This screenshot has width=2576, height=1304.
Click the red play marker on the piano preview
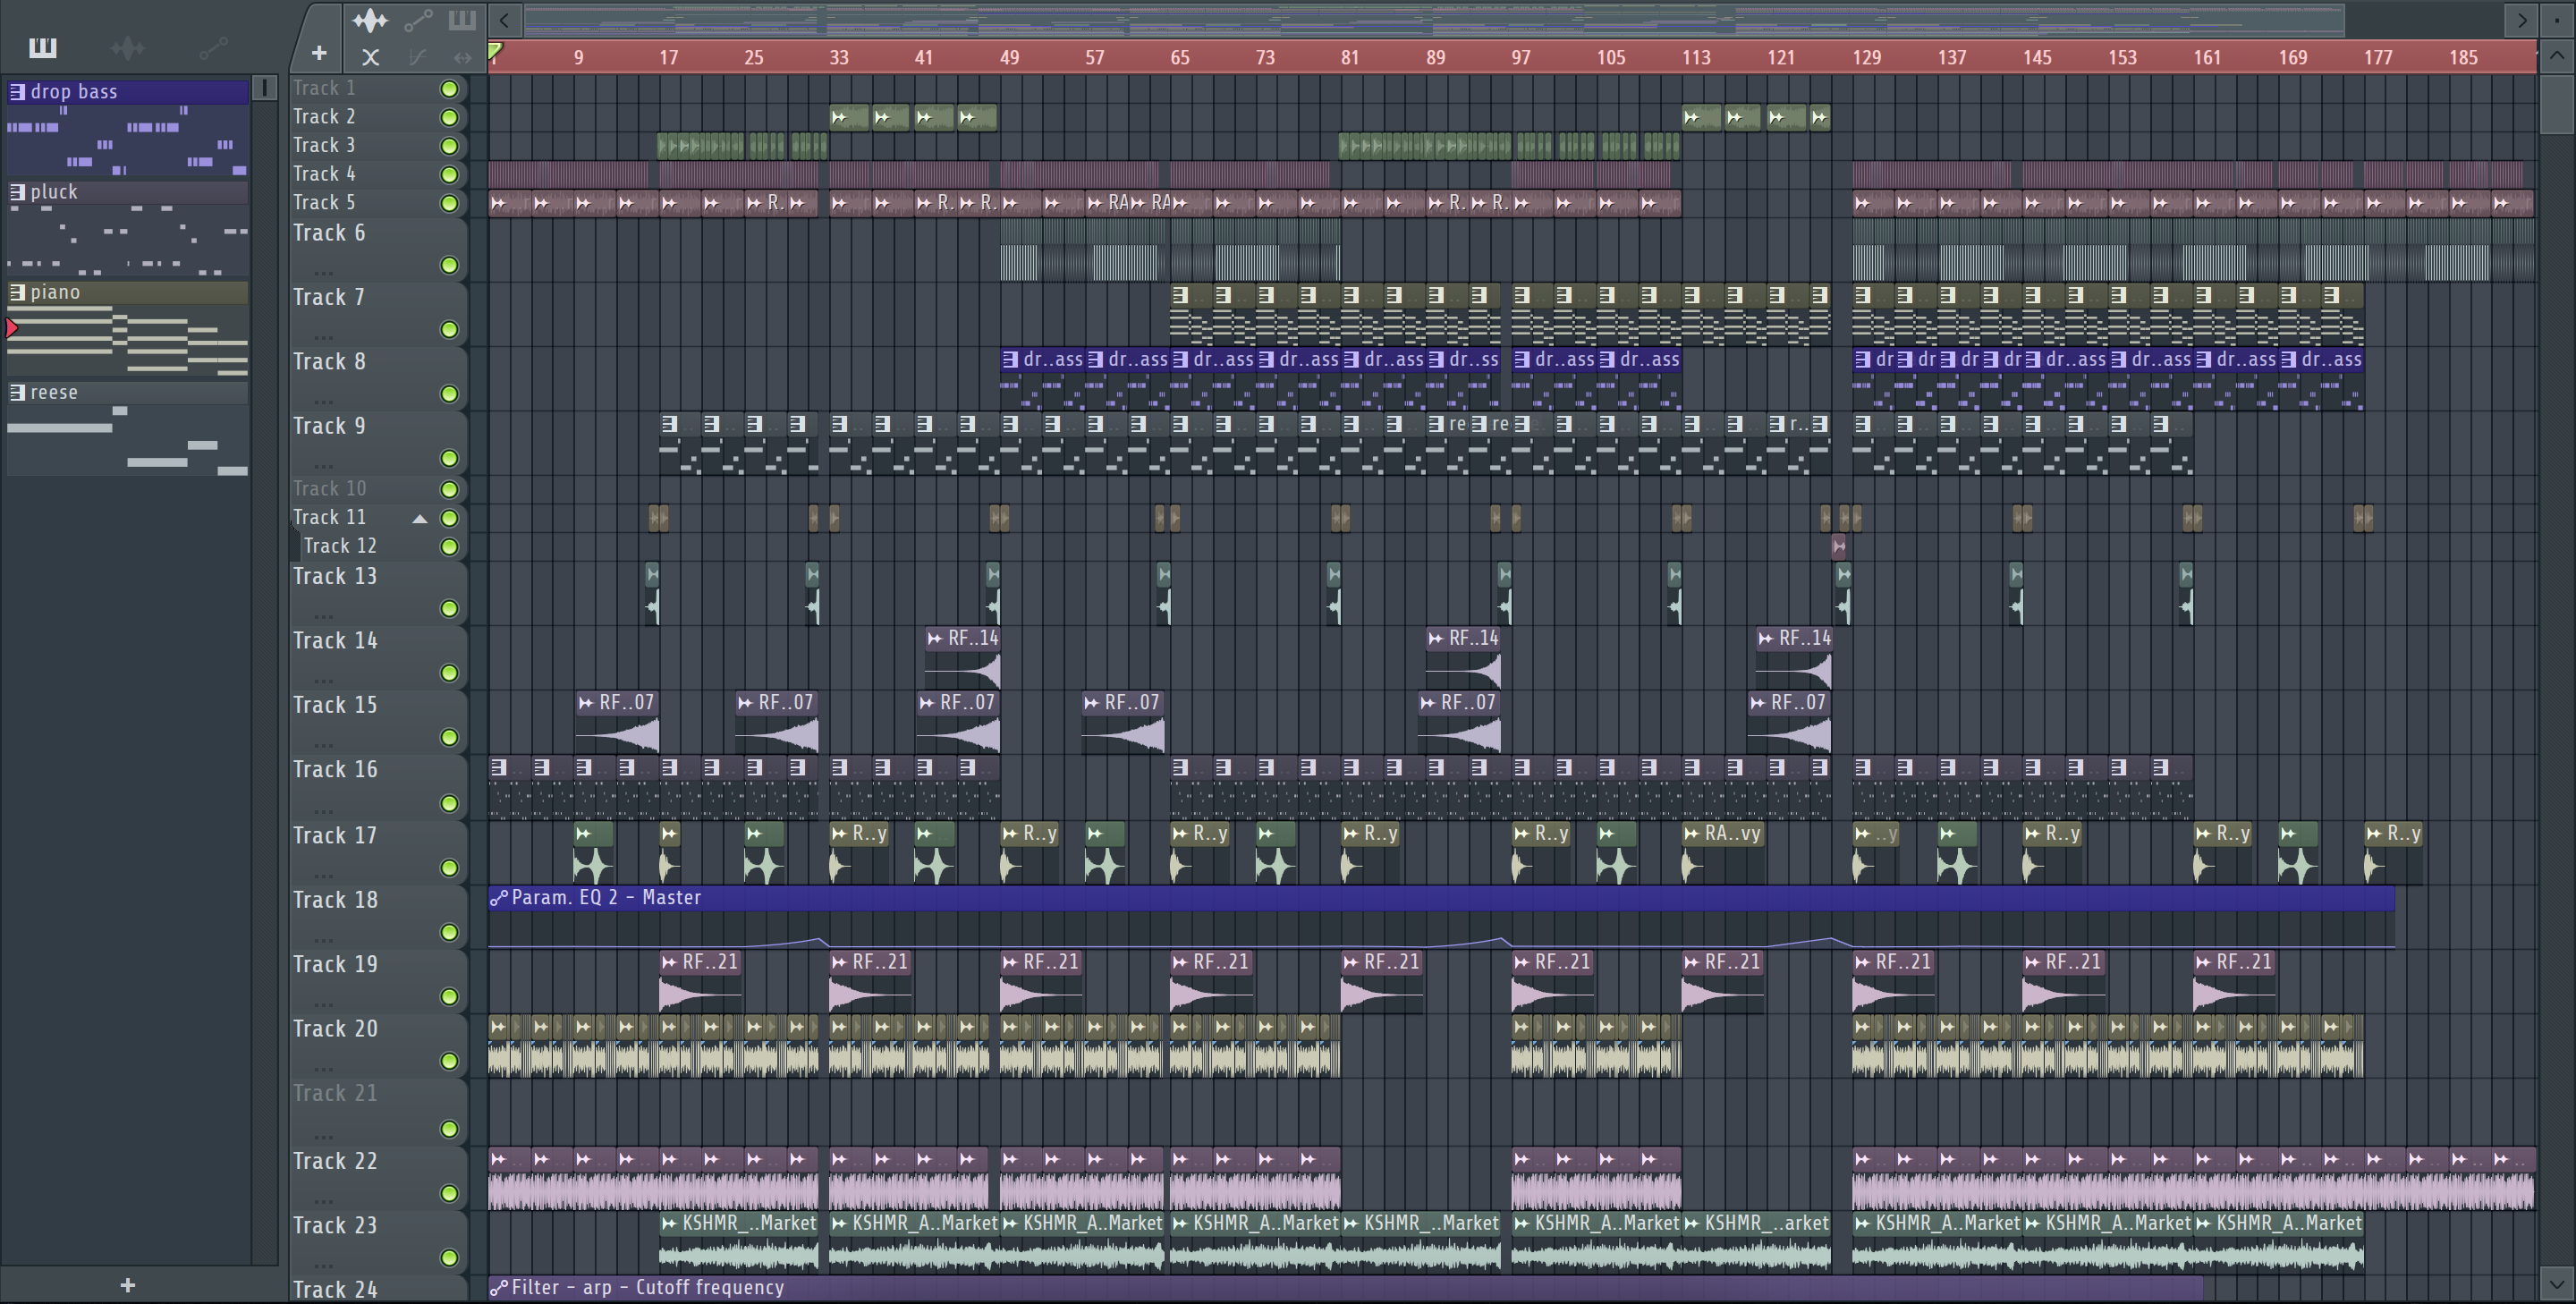(x=12, y=328)
